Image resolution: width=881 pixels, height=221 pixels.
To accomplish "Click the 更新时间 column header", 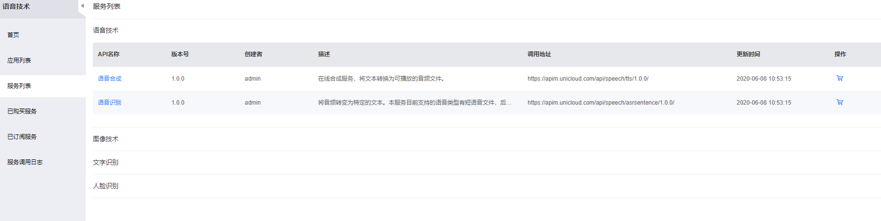I will click(748, 54).
